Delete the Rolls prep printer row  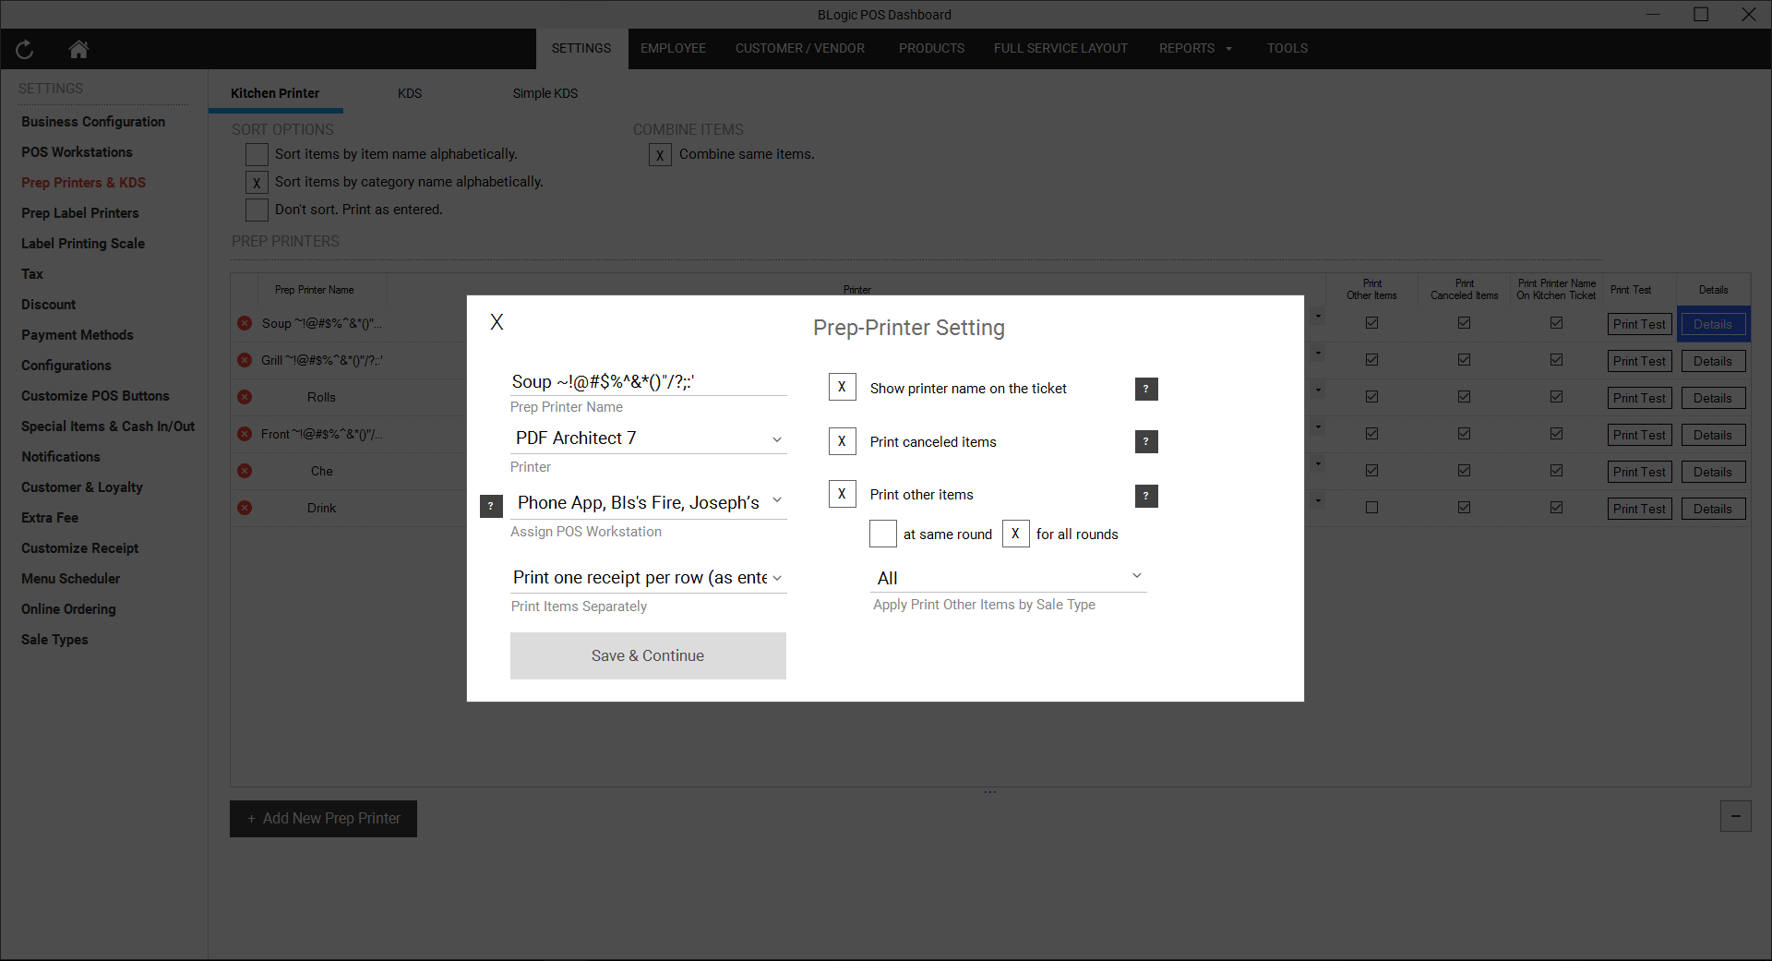coord(245,397)
